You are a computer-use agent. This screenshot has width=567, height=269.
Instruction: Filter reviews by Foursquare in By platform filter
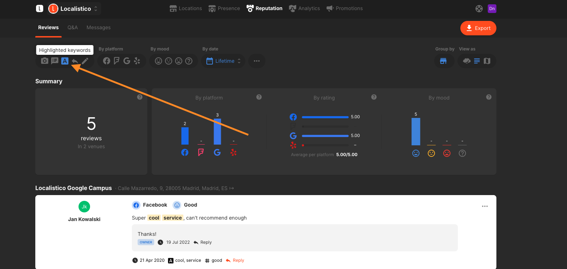[117, 61]
